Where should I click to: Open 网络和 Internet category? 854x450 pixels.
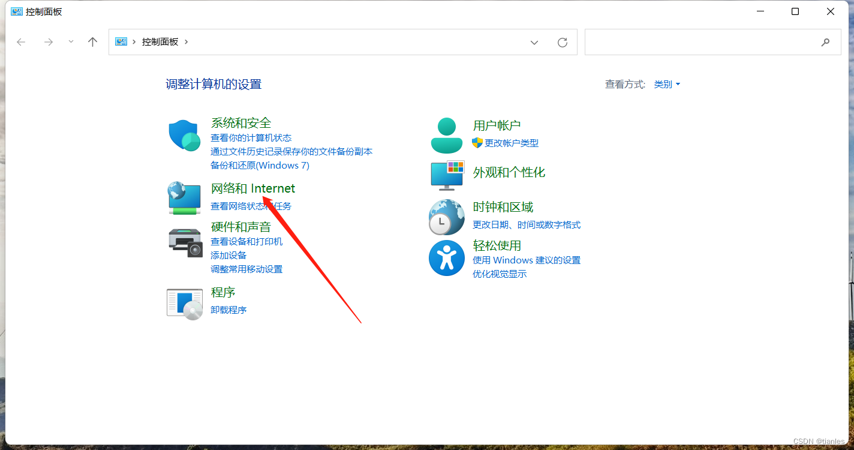click(x=253, y=188)
